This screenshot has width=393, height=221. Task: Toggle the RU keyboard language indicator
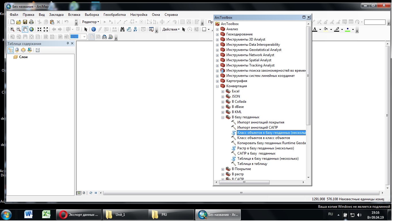[x=331, y=214]
